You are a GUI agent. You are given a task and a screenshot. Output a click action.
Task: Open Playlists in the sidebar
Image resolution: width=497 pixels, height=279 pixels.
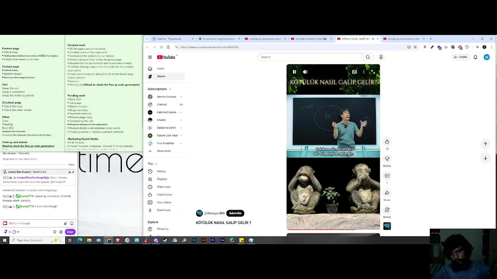pos(166,179)
